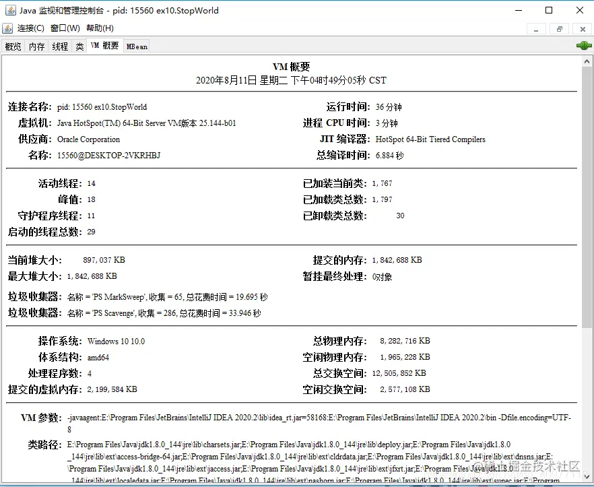Image resolution: width=594 pixels, height=487 pixels.
Task: Click the vertical scrollbar thumb
Action: pos(587,197)
